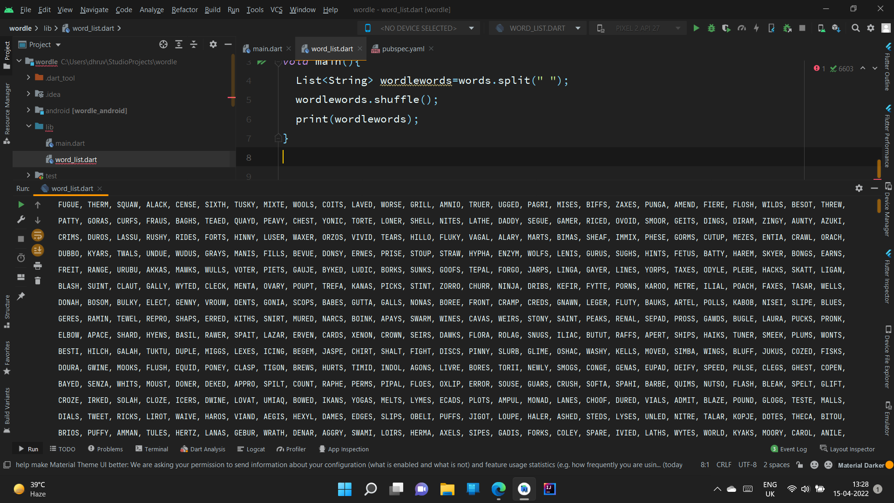This screenshot has height=503, width=894.
Task: Open the Device Manager toolbar icon
Action: tap(821, 28)
